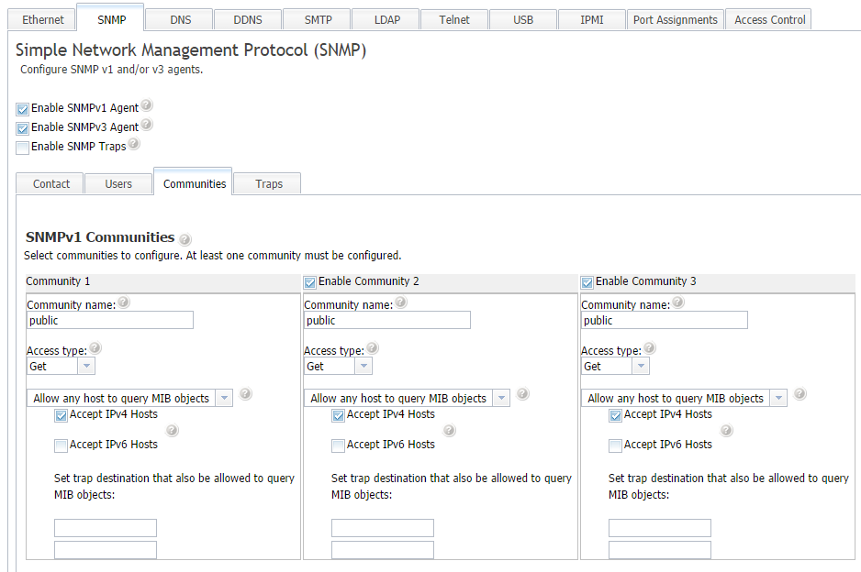Screen dimensions: 861x572
Task: Click Community 2 name text field
Action: pyautogui.click(x=387, y=320)
